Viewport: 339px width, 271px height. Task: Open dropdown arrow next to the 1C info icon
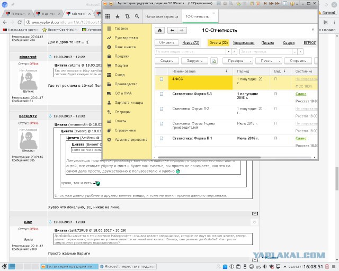(x=297, y=4)
